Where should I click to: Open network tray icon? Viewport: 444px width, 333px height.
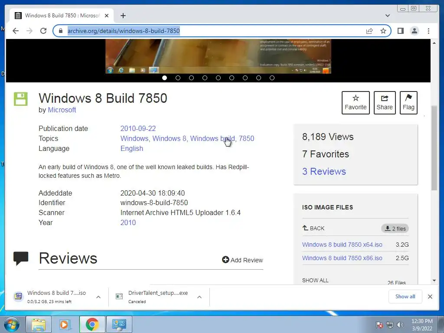tap(390, 325)
